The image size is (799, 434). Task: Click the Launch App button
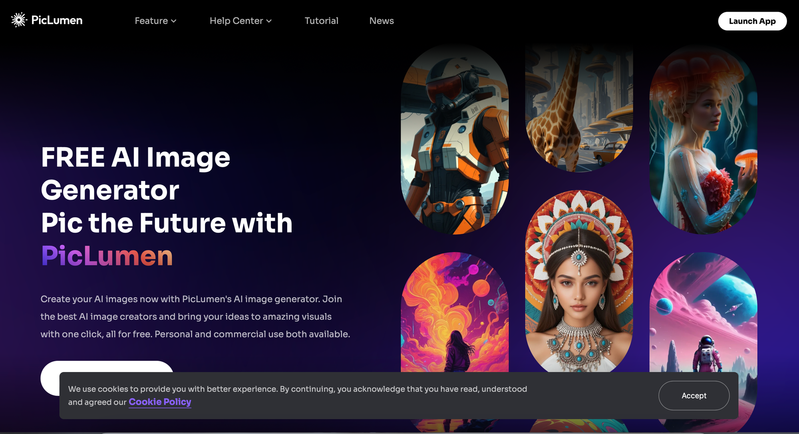click(x=752, y=21)
